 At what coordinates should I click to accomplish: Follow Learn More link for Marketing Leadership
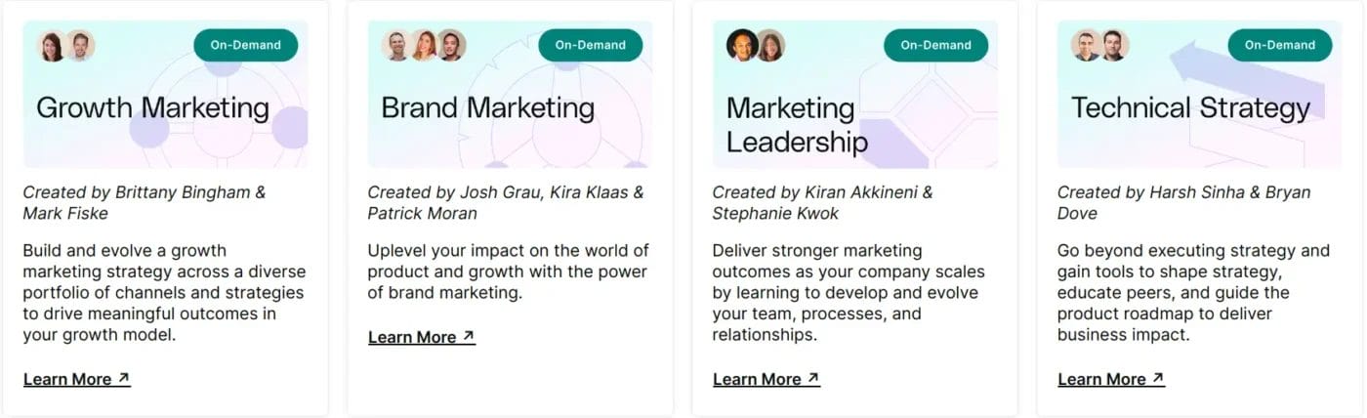[x=766, y=379]
